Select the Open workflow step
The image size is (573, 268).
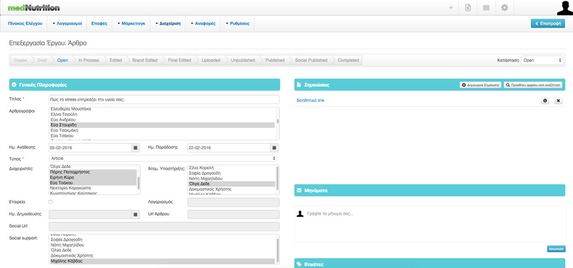(63, 60)
